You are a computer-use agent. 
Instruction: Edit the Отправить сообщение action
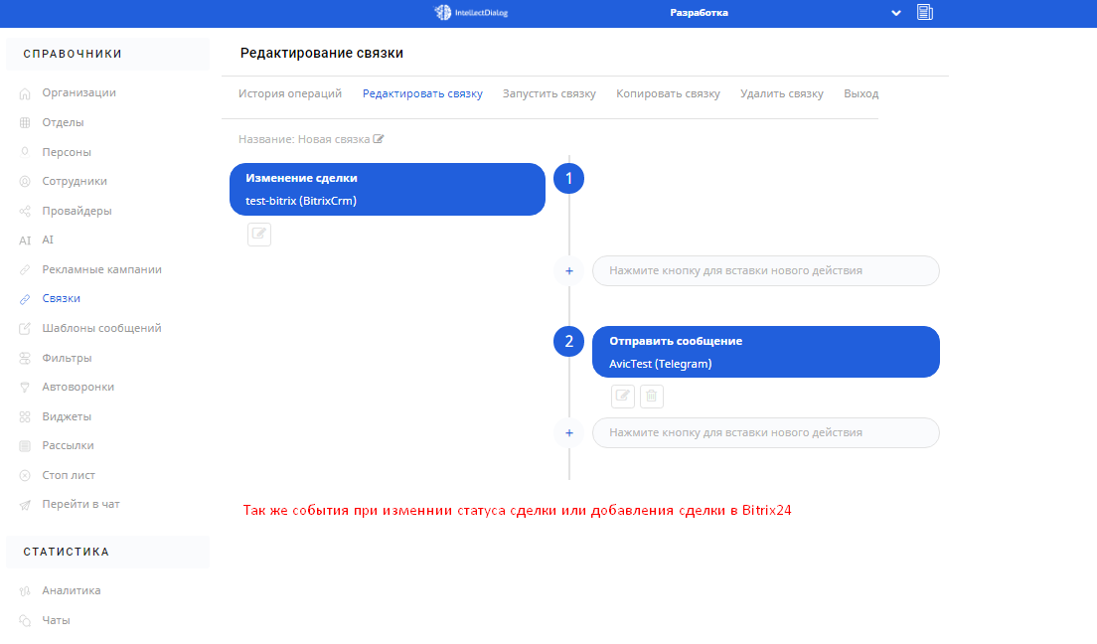click(x=623, y=397)
